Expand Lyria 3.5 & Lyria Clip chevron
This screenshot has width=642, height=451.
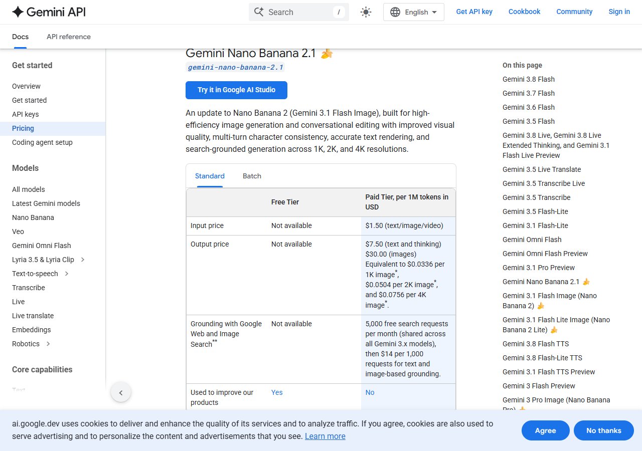point(83,260)
